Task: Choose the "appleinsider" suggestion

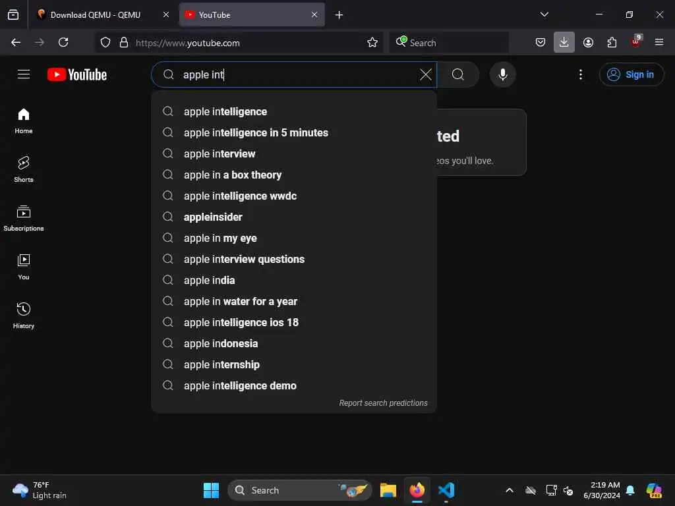Action: (294, 217)
